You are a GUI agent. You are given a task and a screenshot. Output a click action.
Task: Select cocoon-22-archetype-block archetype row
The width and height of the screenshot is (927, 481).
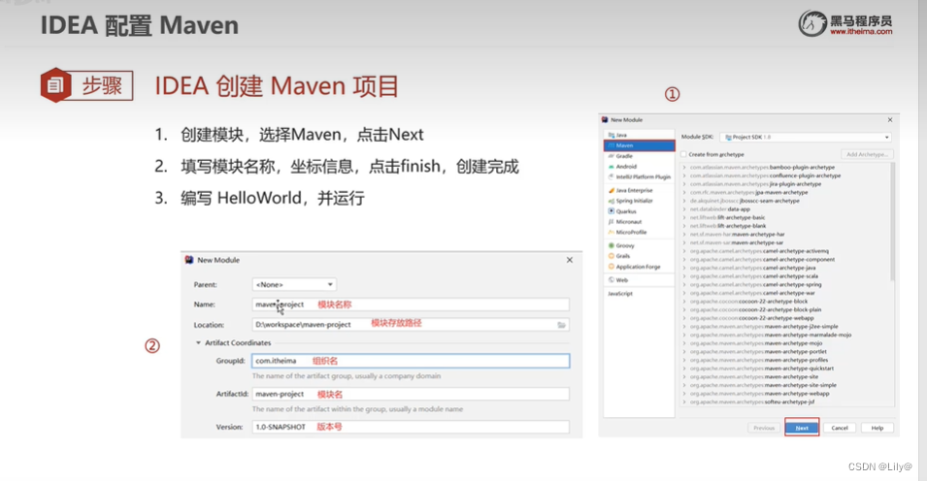click(x=786, y=302)
